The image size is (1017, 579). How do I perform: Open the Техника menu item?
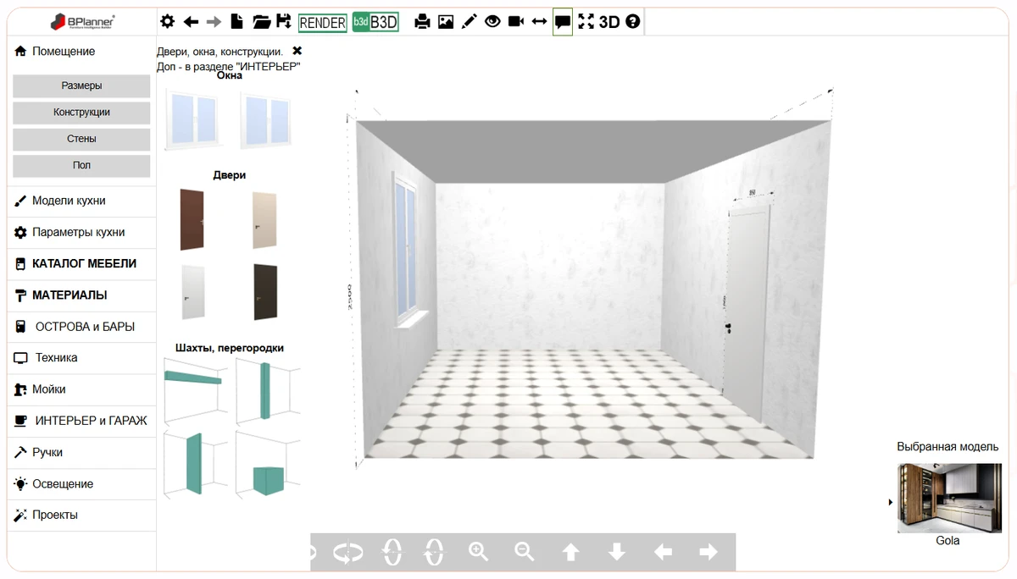click(56, 358)
